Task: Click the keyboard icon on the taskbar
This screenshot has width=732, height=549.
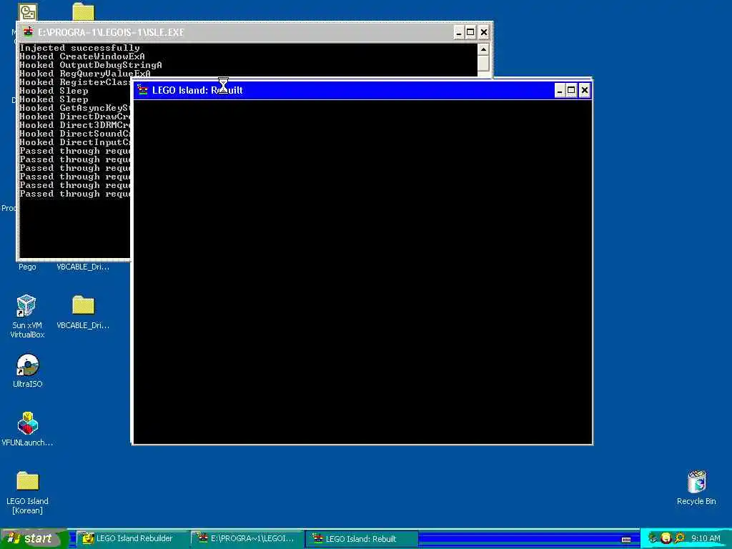Action: [x=626, y=539]
